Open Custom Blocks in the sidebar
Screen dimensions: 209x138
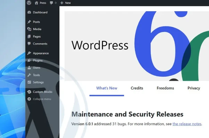42,92
